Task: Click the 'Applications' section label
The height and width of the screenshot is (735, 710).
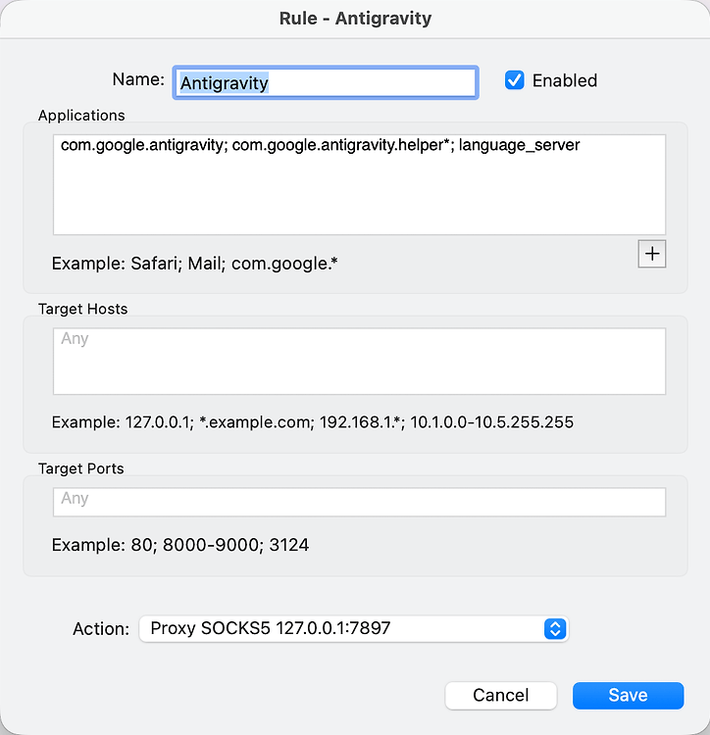Action: [81, 116]
